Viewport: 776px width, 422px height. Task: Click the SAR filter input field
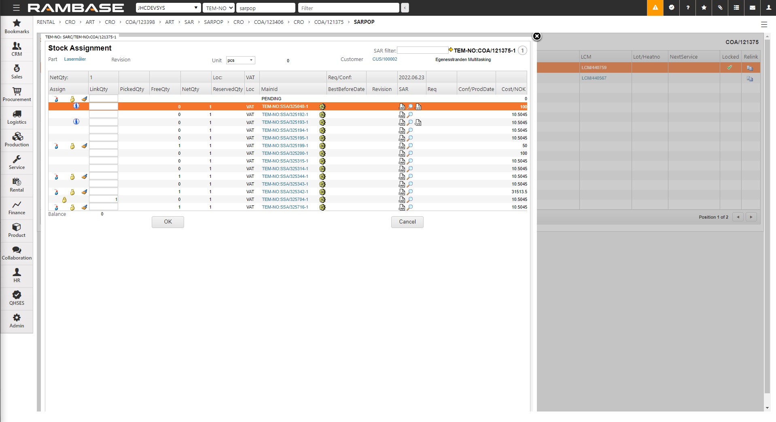coord(422,51)
